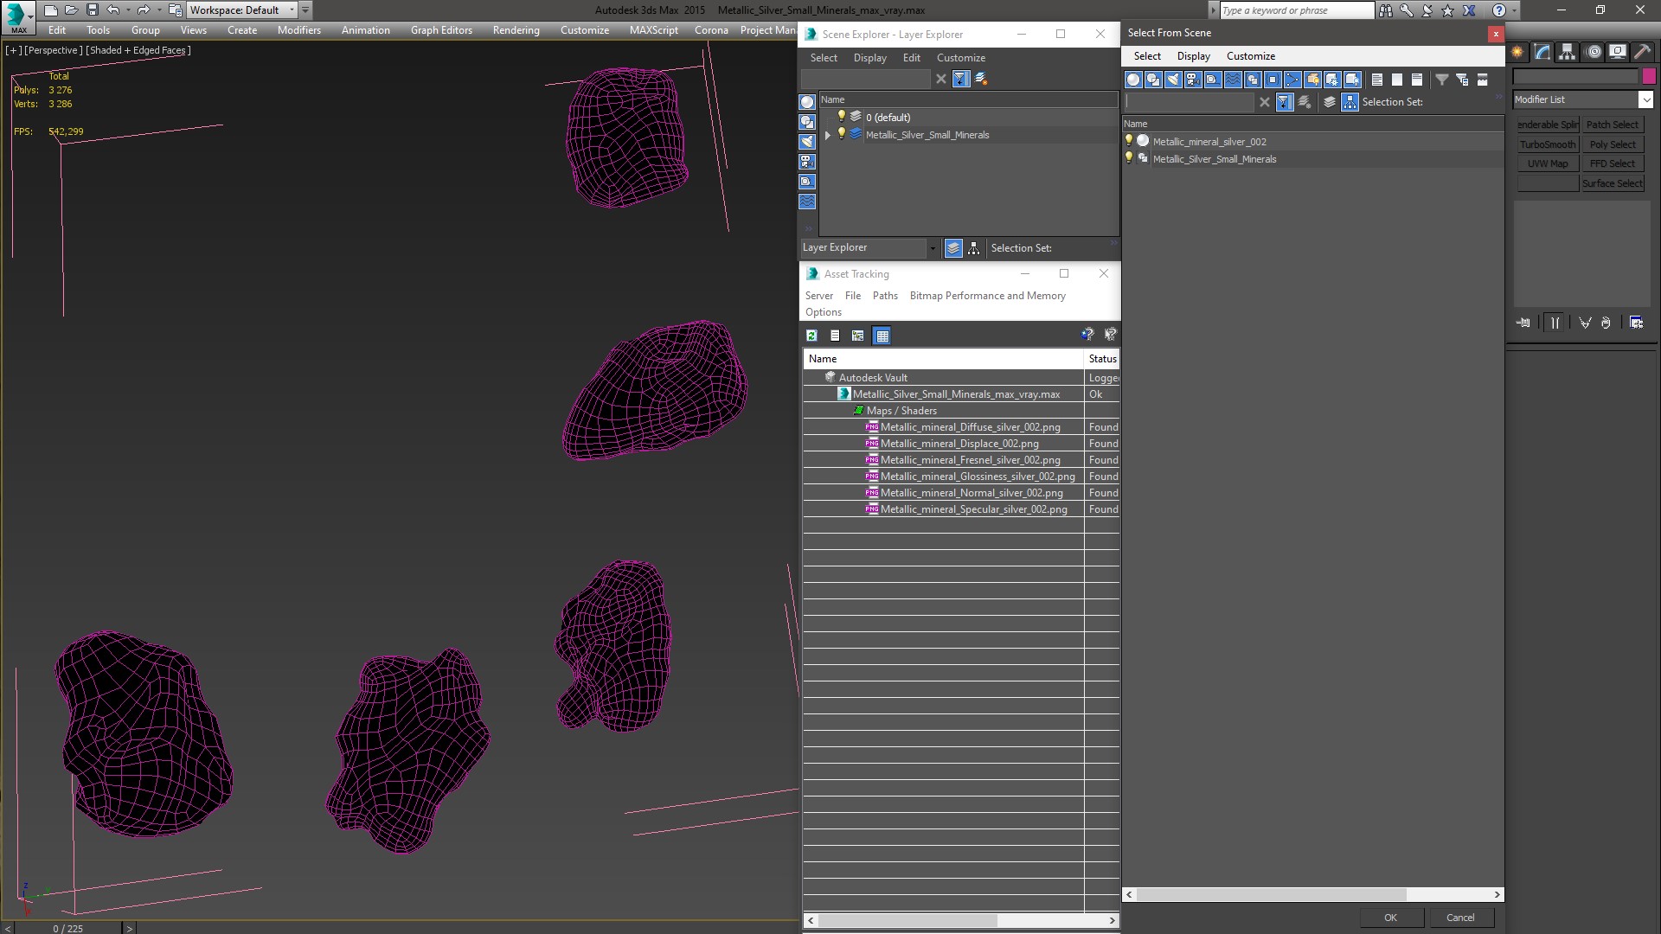The width and height of the screenshot is (1661, 934).
Task: Click the Remove Modifier trash icon
Action: (x=1606, y=323)
